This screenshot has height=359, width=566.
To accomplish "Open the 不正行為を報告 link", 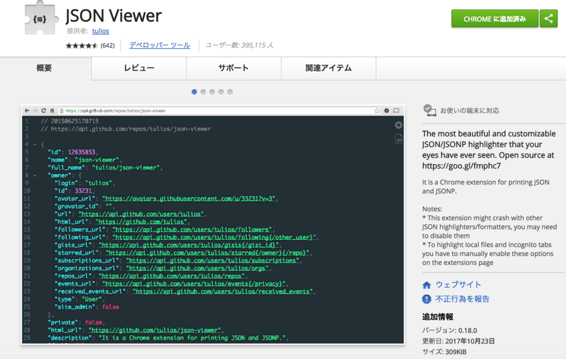I will click(463, 299).
